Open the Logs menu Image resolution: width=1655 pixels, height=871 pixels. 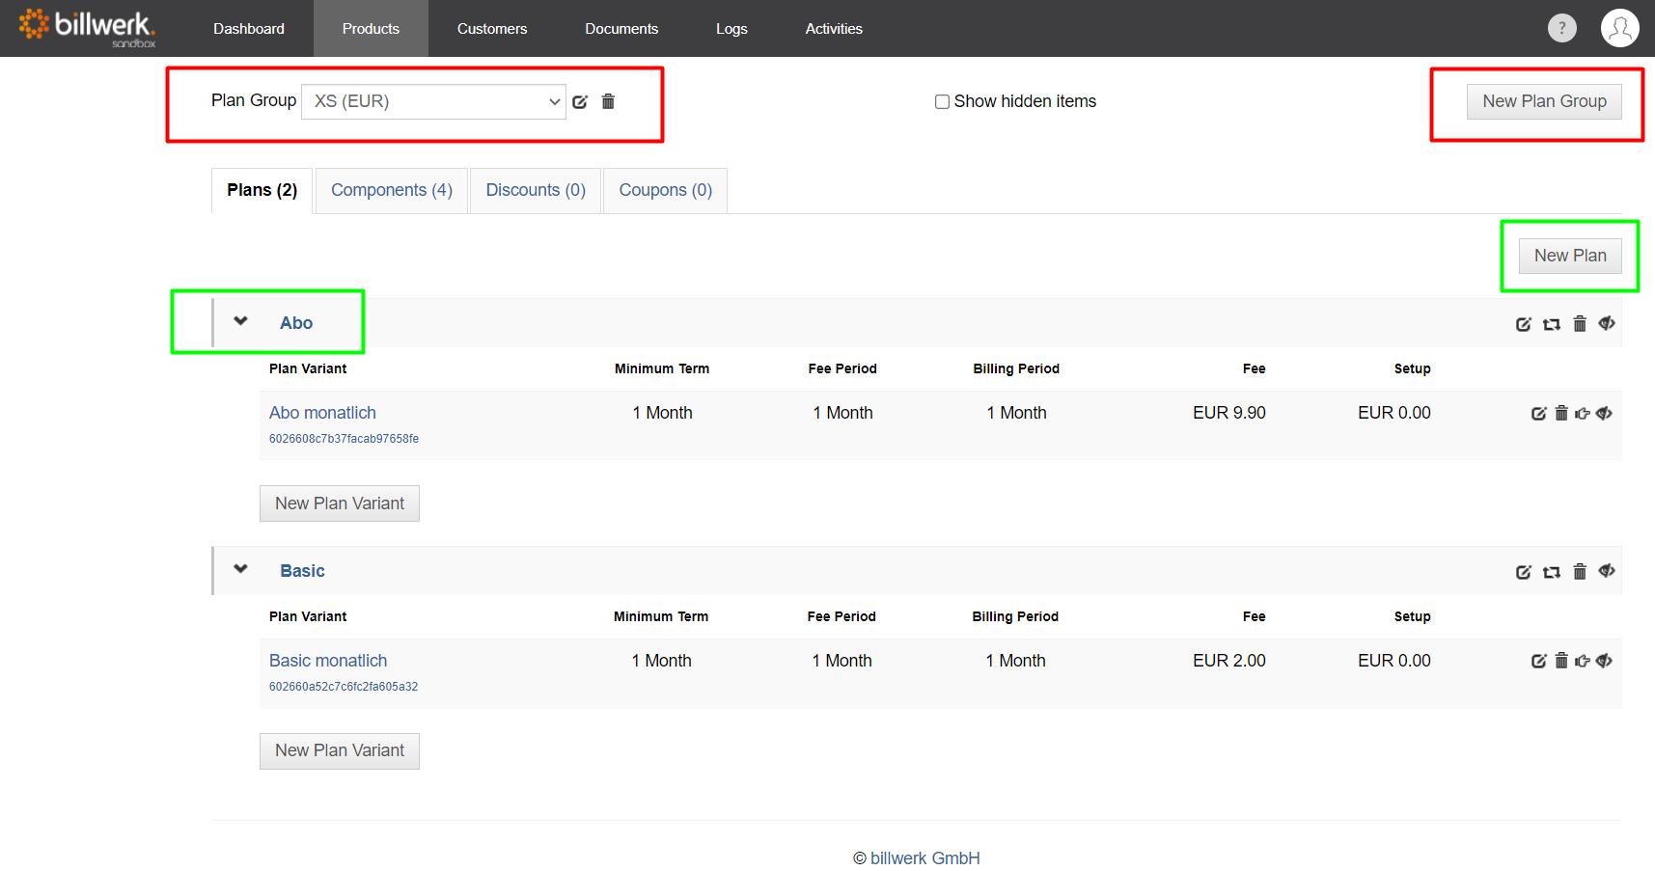(731, 29)
